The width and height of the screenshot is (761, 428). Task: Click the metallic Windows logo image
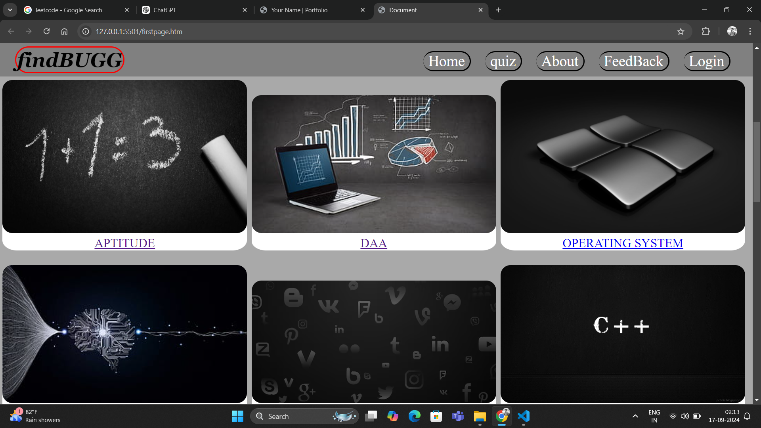pyautogui.click(x=623, y=157)
